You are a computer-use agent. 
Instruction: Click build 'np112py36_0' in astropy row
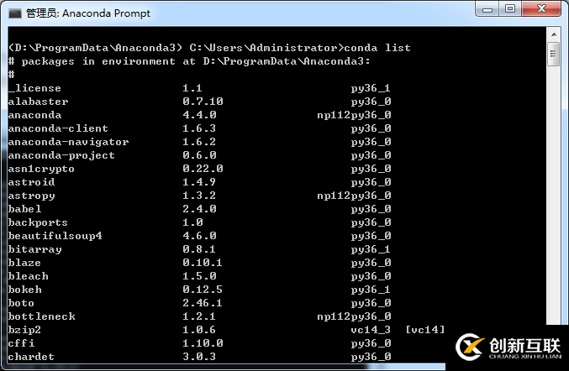(354, 196)
